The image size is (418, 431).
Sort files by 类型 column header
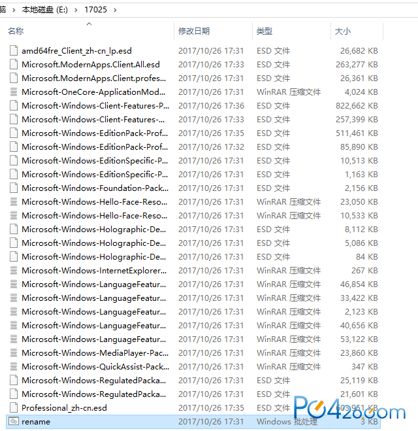click(264, 31)
